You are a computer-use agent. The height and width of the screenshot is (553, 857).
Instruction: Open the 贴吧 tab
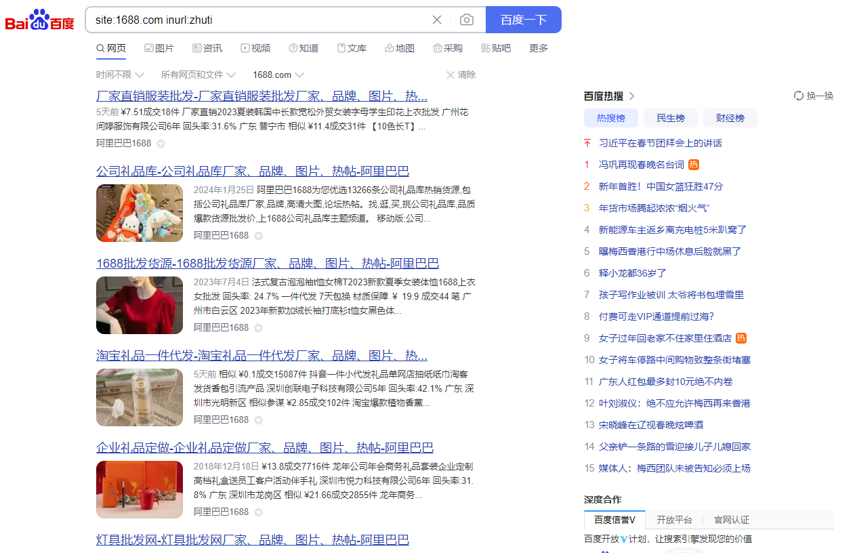496,48
